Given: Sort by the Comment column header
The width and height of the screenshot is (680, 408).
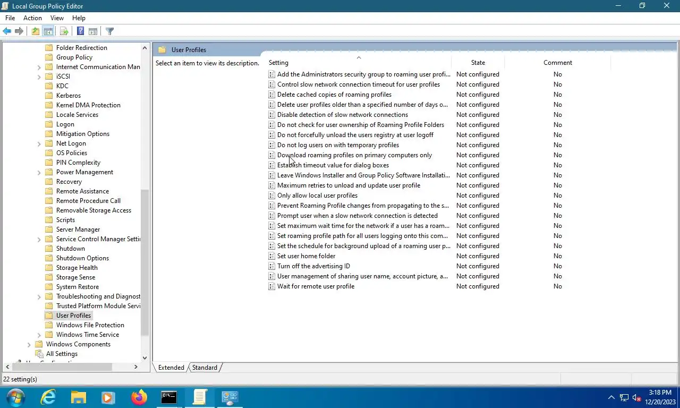Looking at the screenshot, I should [x=558, y=63].
